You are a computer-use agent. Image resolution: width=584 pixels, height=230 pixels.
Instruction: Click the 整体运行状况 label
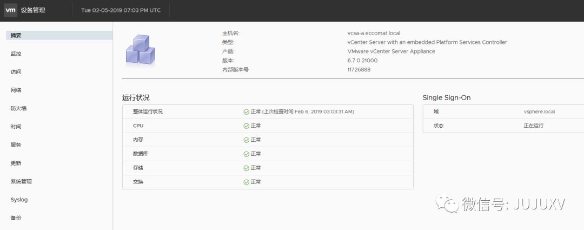pos(148,112)
